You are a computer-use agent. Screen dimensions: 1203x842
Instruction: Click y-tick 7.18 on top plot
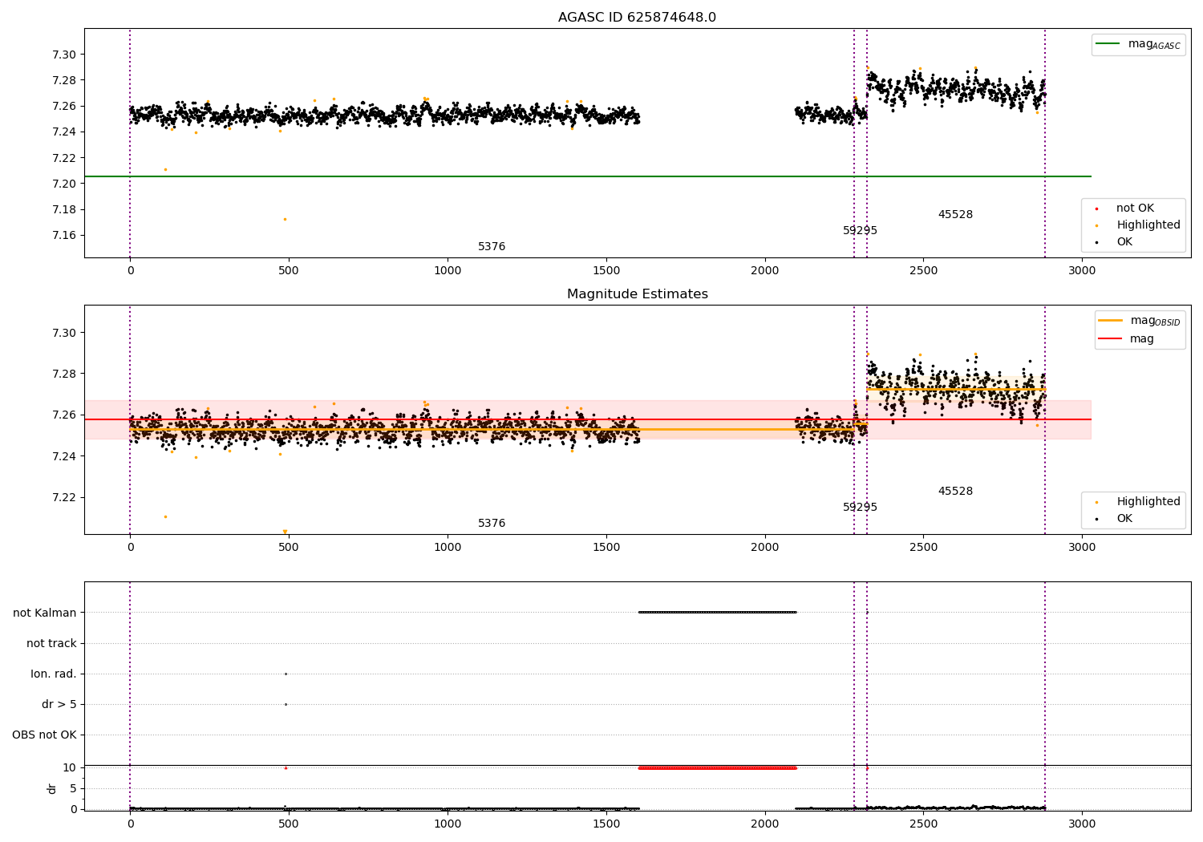point(64,210)
